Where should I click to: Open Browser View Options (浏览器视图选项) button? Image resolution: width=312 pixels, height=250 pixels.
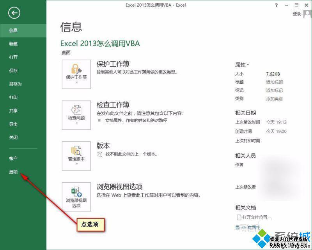click(76, 197)
